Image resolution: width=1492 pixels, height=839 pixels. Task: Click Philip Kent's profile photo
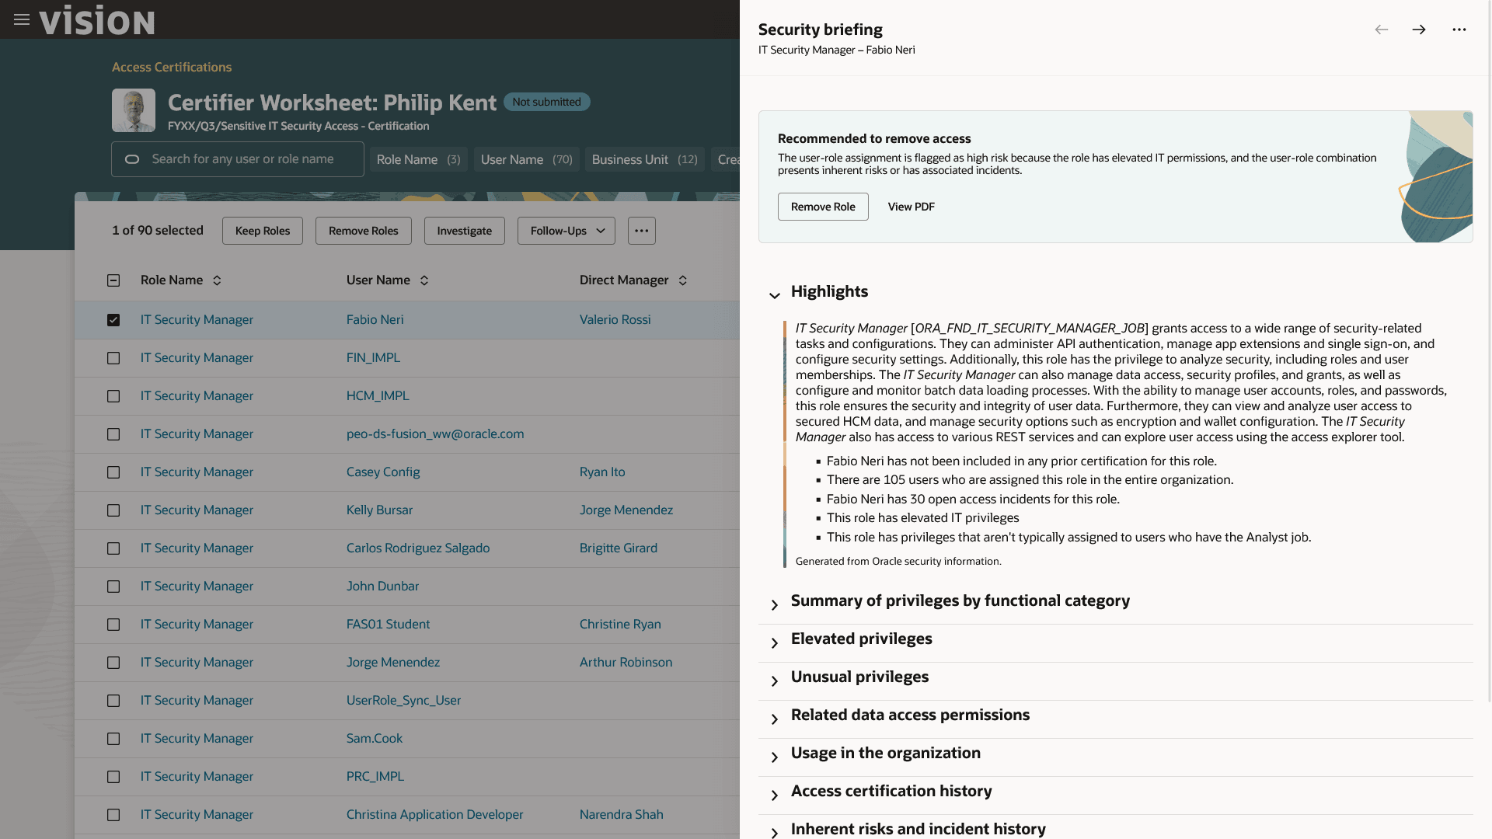[134, 110]
